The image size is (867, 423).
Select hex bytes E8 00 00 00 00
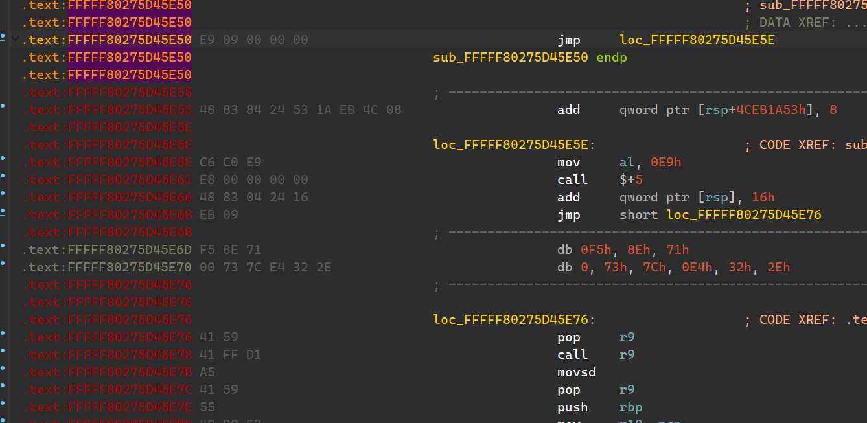pyautogui.click(x=254, y=180)
